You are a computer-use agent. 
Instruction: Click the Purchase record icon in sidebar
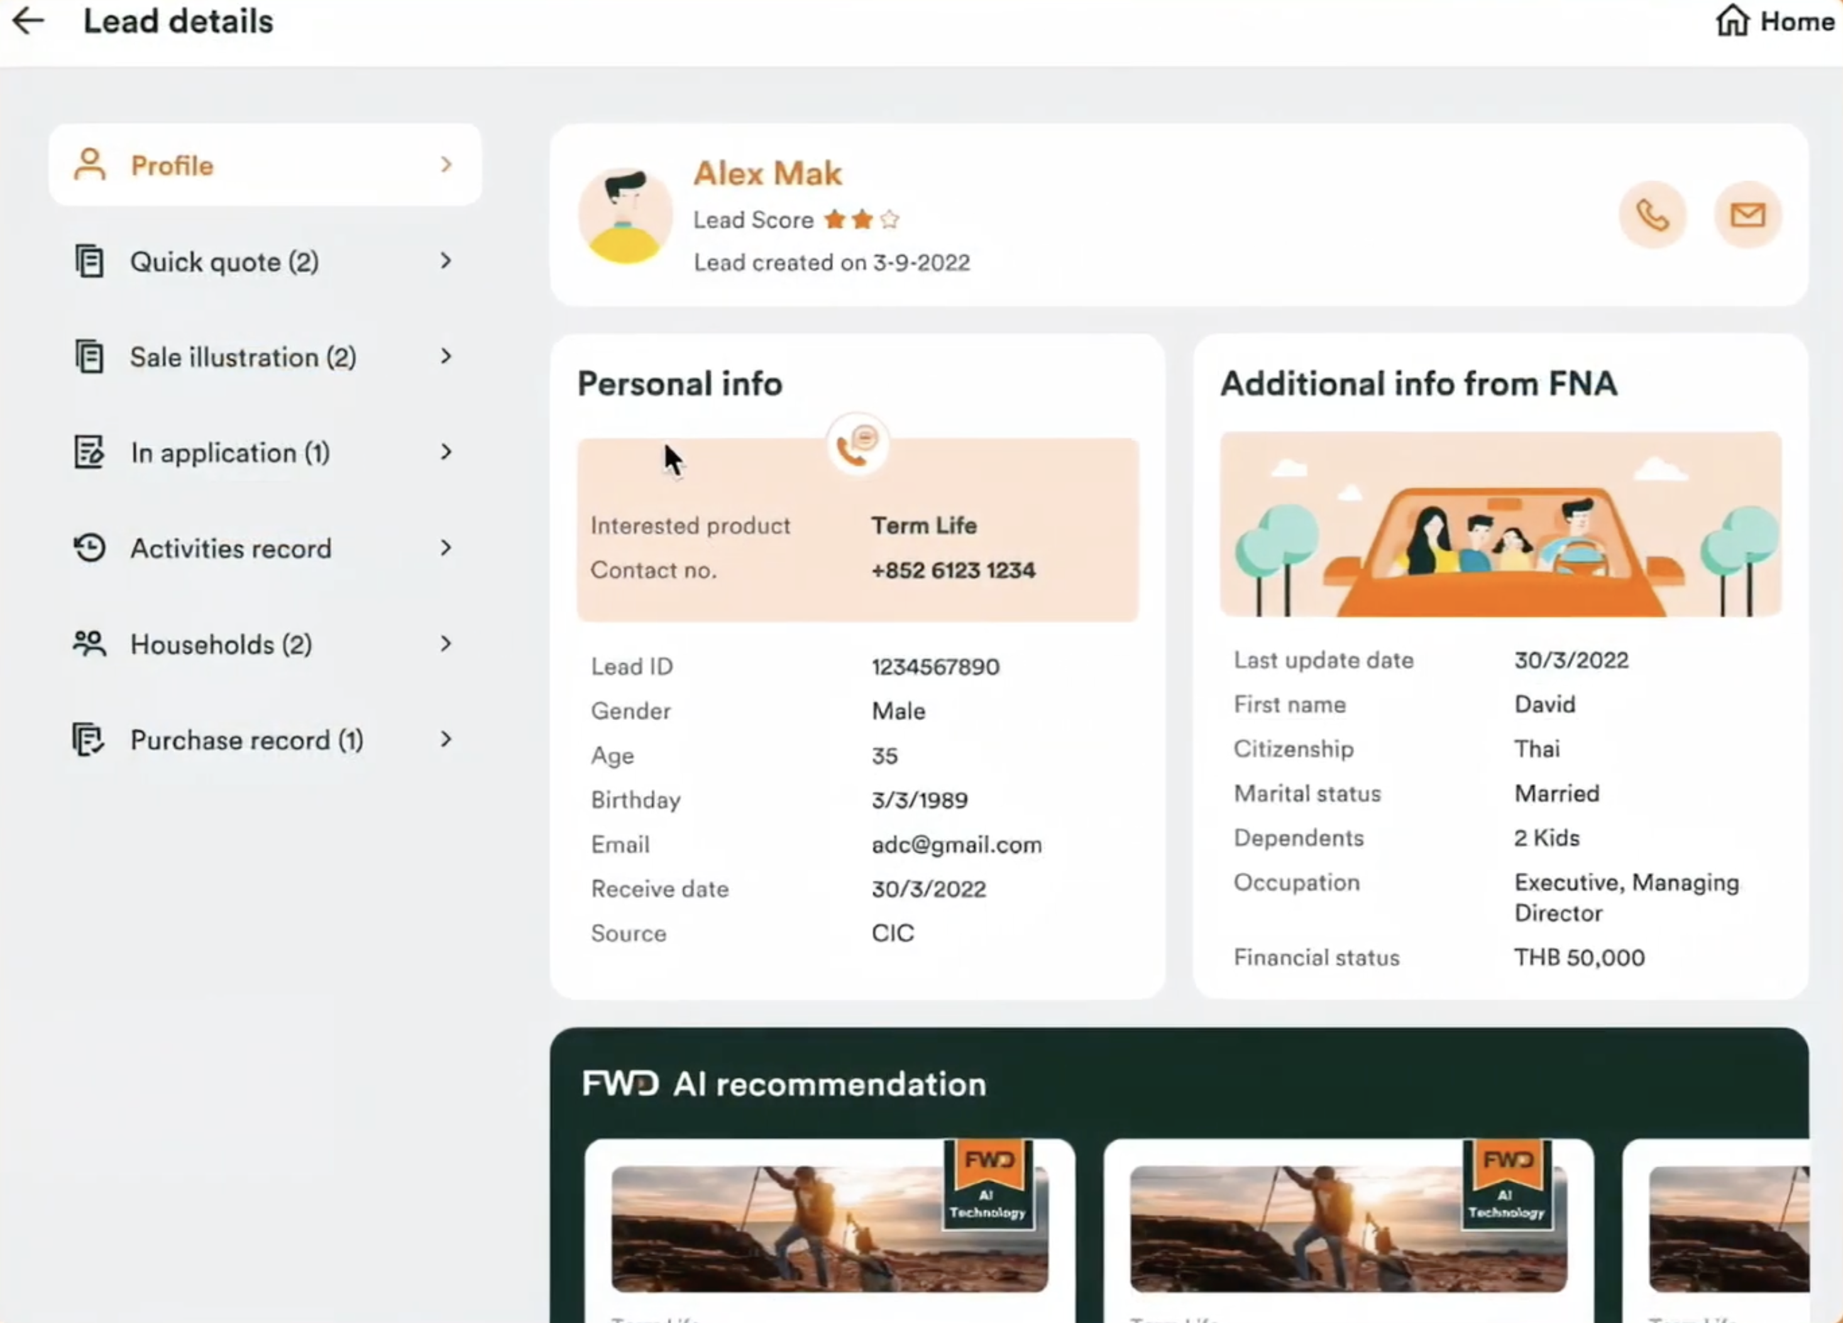click(x=89, y=739)
